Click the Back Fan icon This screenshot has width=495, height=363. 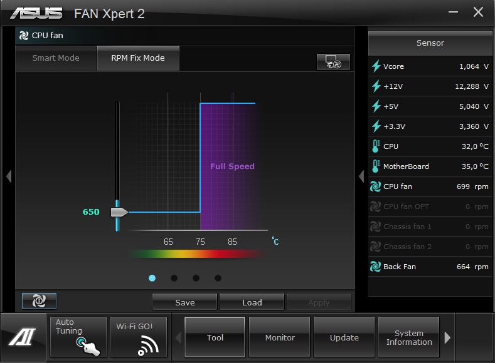coord(375,267)
